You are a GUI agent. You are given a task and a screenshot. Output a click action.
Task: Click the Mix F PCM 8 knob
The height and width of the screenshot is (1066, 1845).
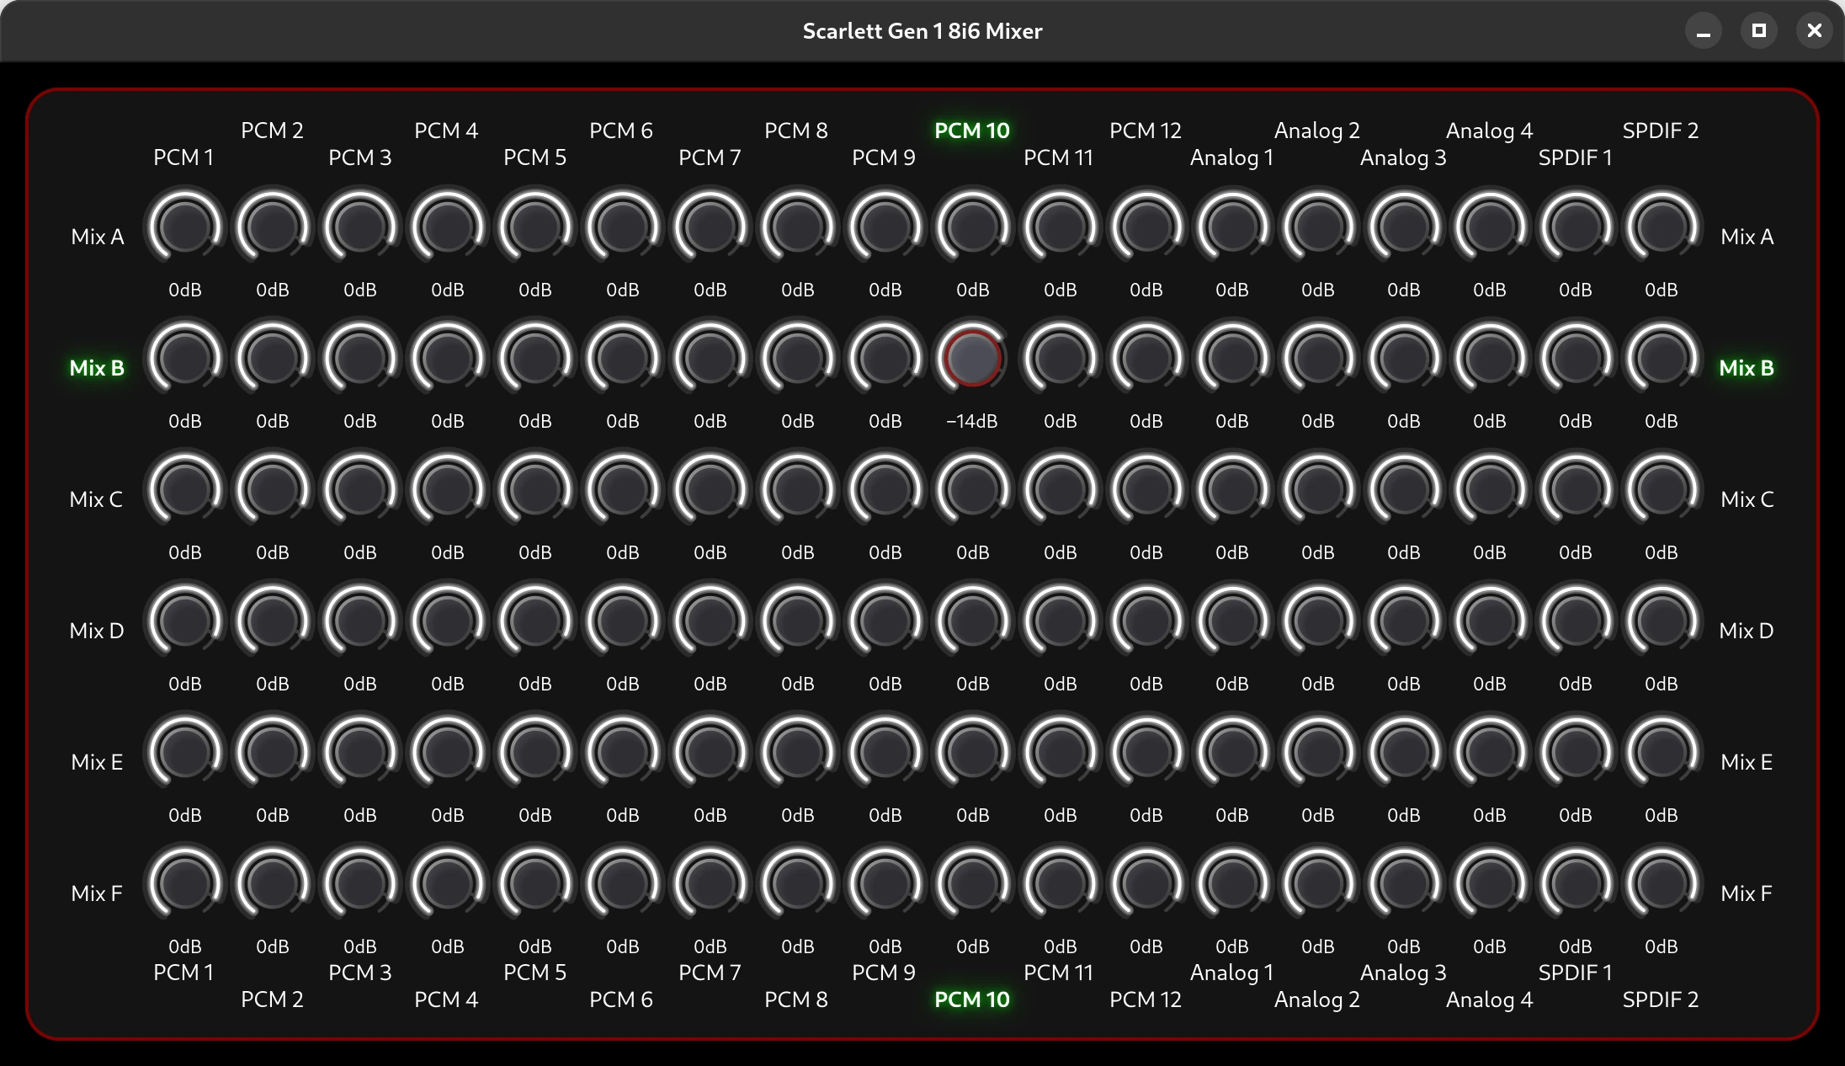pos(798,883)
